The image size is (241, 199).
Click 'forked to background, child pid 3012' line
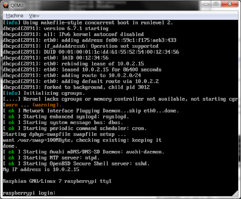[x=76, y=87]
